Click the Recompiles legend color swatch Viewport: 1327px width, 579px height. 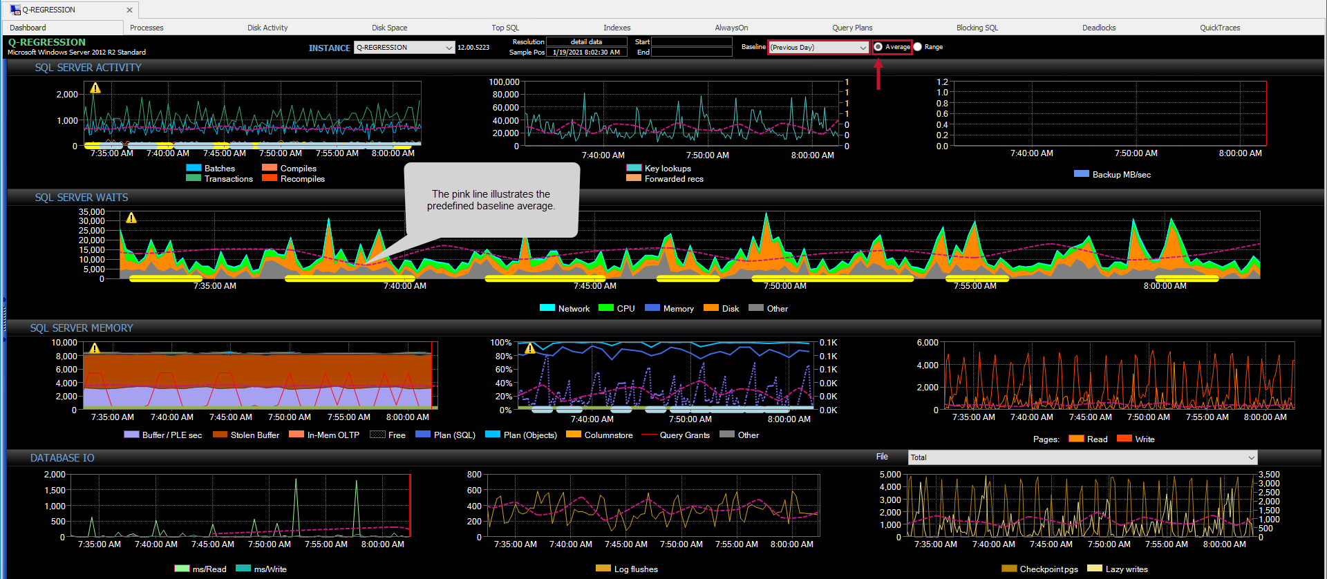(x=270, y=178)
